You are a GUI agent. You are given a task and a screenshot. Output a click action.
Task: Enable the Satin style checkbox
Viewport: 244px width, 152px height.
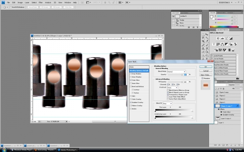coord(131,96)
